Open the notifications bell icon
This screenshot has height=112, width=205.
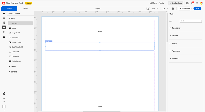192,3
